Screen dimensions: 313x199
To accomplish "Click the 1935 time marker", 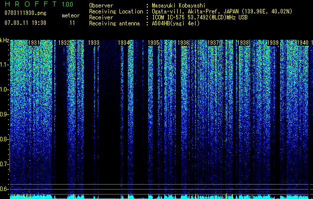I will (x=153, y=43).
